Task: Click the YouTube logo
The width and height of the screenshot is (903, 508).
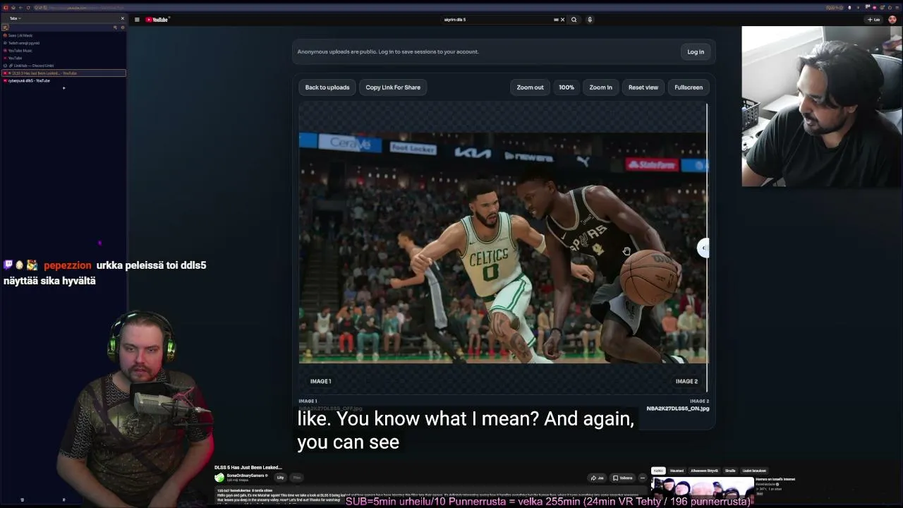Action: (x=157, y=20)
